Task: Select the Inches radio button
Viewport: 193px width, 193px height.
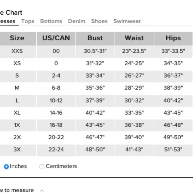Action: pyautogui.click(x=6, y=166)
